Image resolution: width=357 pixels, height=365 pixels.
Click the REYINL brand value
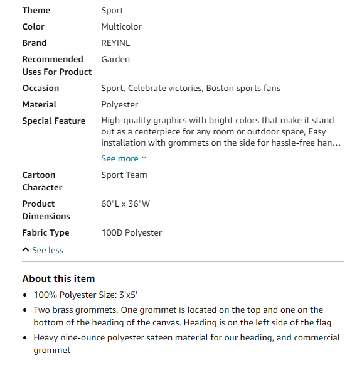tap(115, 43)
